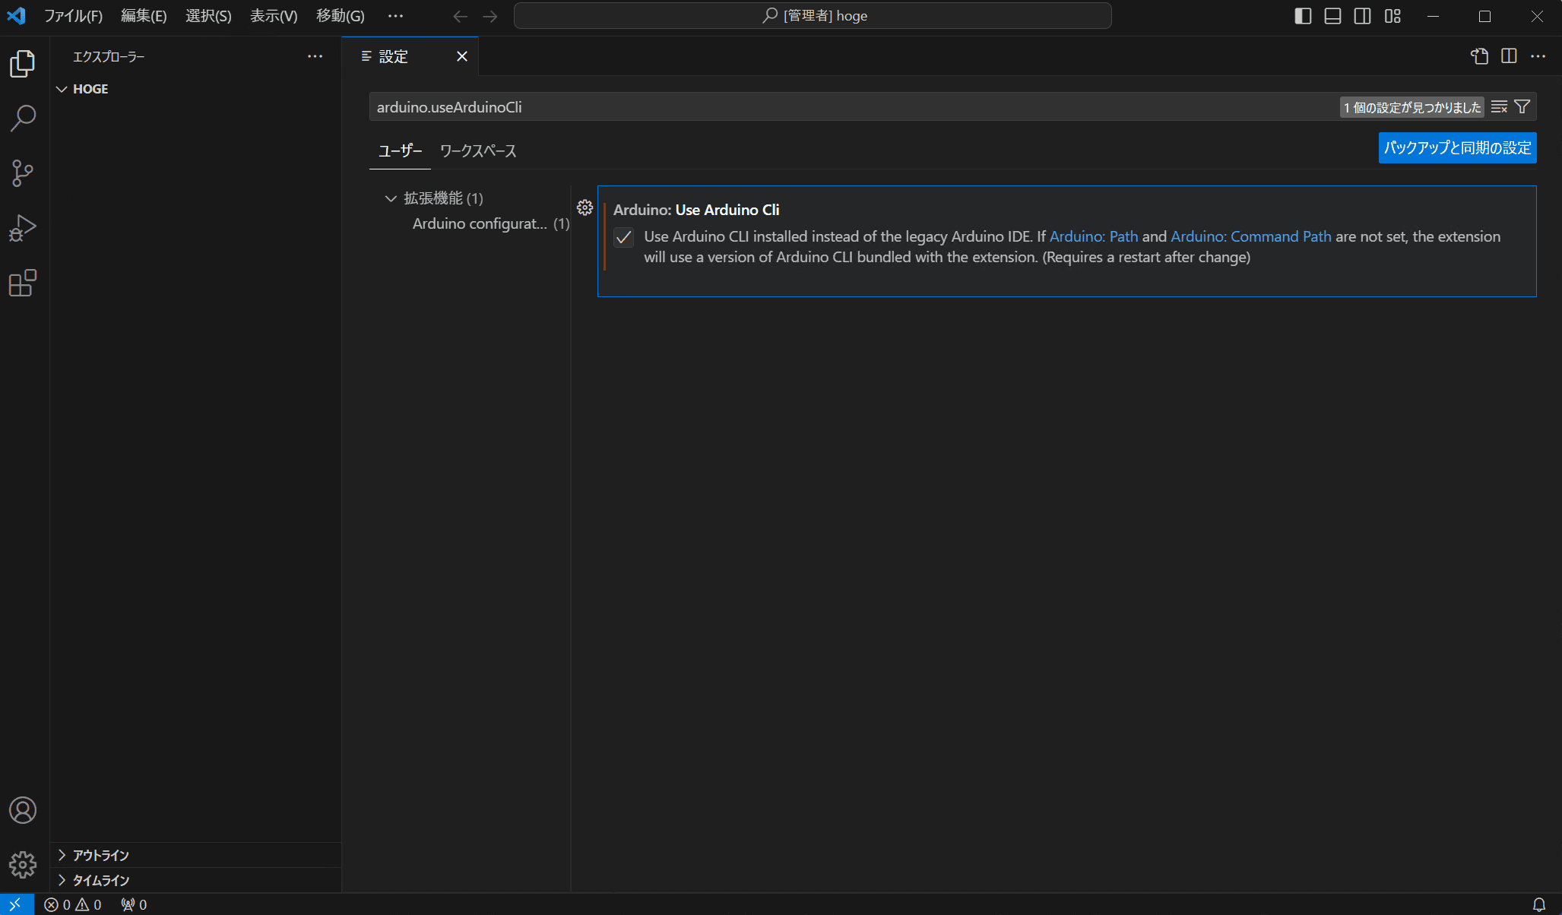Split the editor to the right
Viewport: 1562px width, 915px height.
(x=1509, y=56)
